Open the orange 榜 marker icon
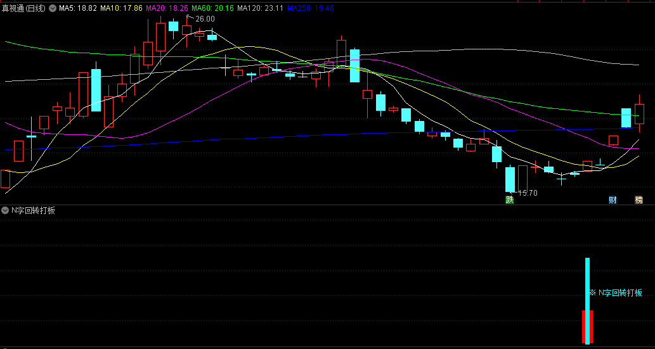Viewport: 655px width, 349px height. [639, 200]
